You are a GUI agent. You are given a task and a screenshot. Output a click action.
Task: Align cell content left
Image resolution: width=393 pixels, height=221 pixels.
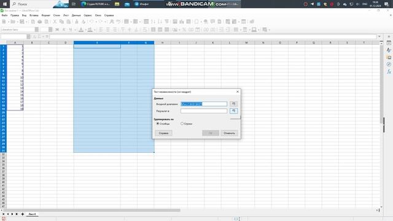101,30
